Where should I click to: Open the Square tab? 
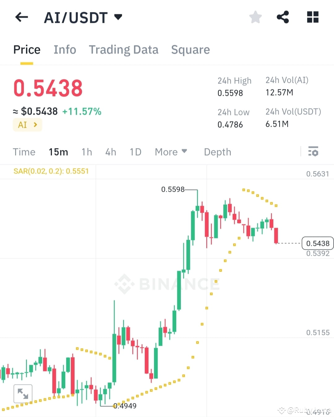pyautogui.click(x=191, y=49)
